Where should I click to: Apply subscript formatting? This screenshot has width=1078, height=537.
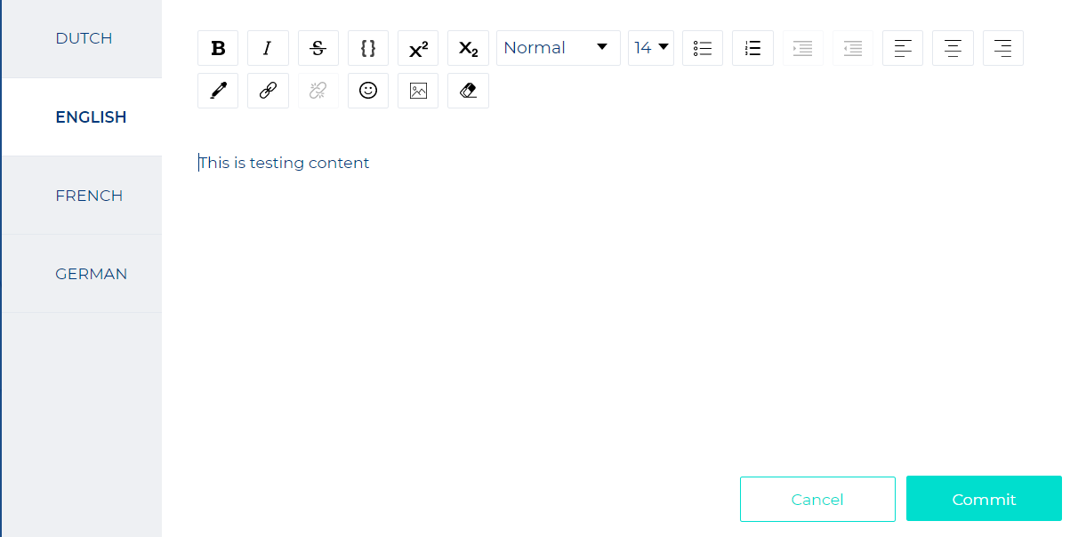point(468,48)
